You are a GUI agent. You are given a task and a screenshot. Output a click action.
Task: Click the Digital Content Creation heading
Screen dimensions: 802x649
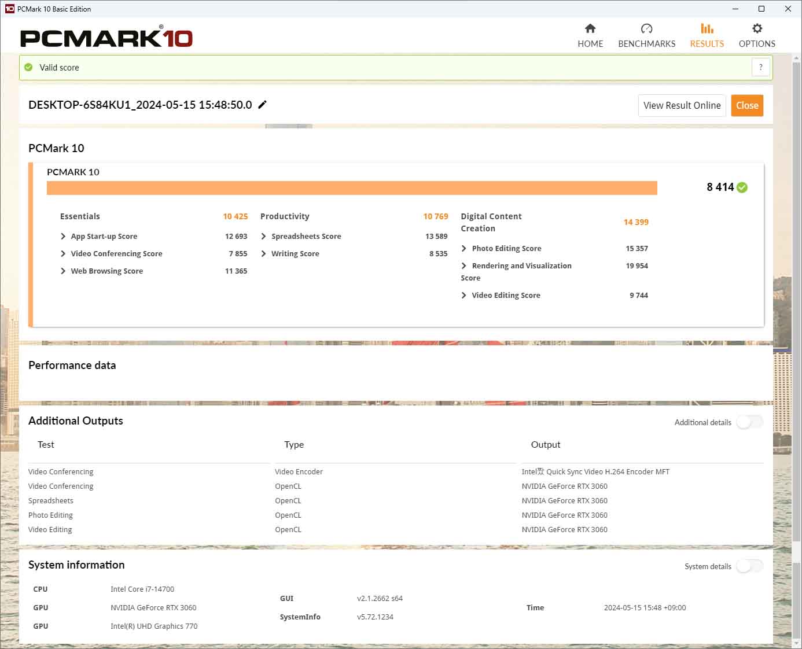coord(491,222)
